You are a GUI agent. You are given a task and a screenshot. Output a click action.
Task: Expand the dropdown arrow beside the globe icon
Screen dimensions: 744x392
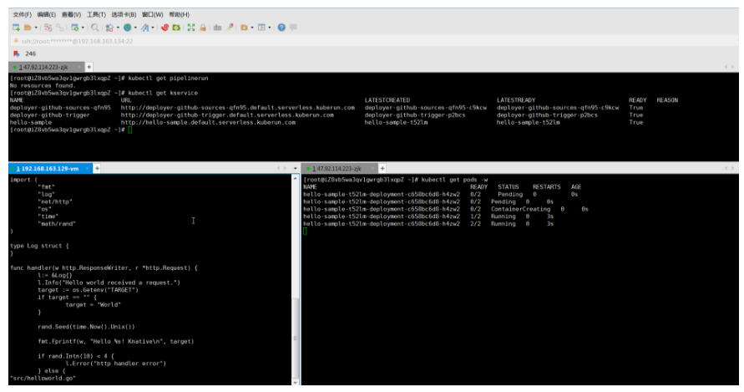coord(136,28)
